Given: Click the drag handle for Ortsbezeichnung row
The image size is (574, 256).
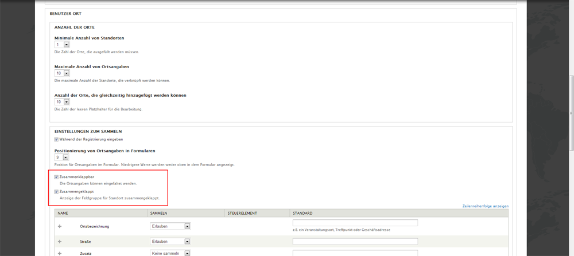Looking at the screenshot, I should coord(60,226).
